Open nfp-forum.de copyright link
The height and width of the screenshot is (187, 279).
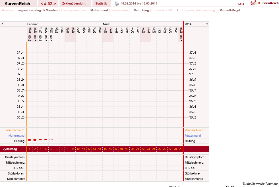coord(260,184)
